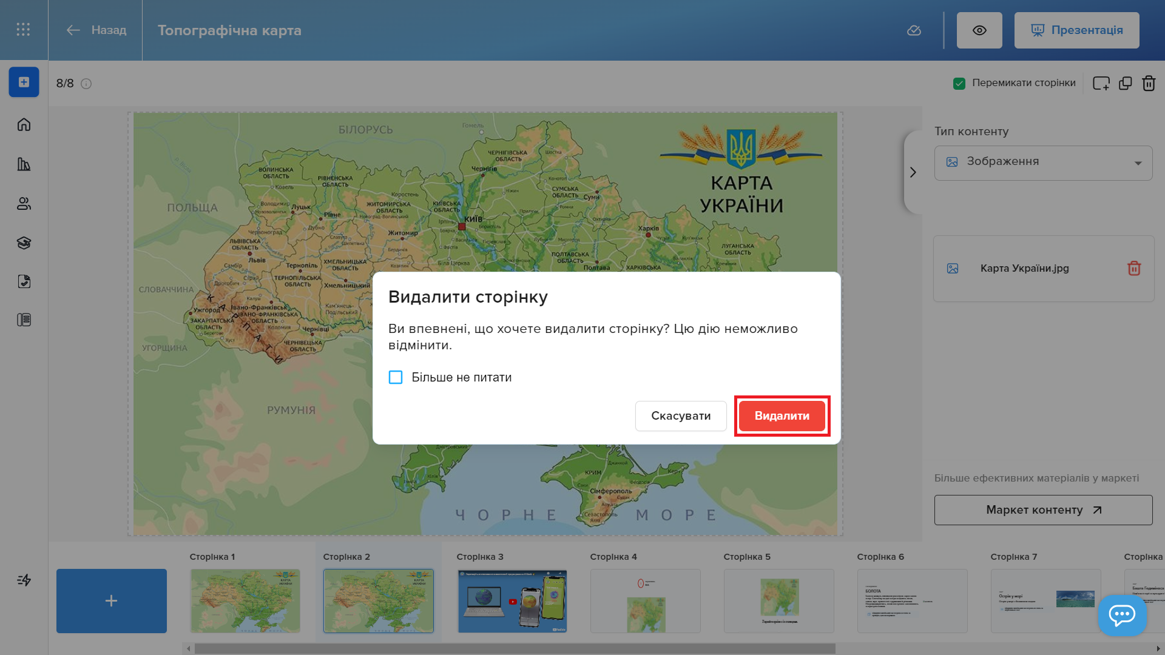1165x655 pixels.
Task: Click the Топографічна карта title
Action: (229, 30)
